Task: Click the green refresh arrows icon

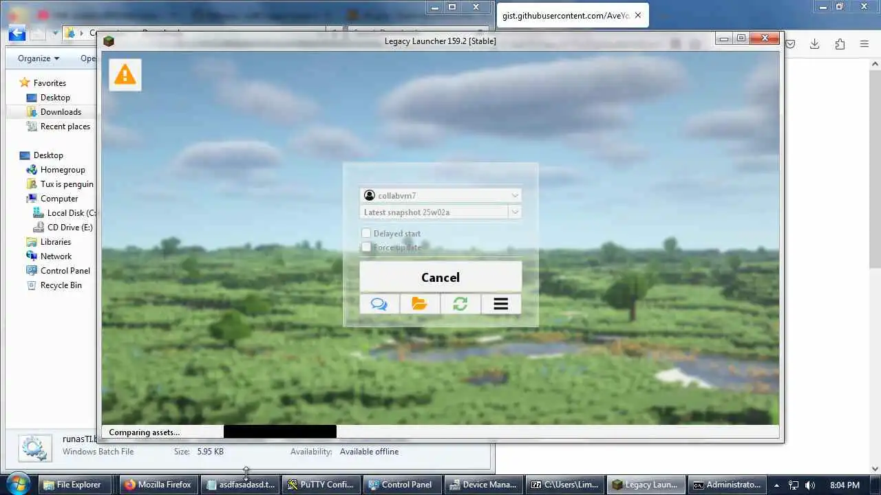Action: tap(460, 304)
